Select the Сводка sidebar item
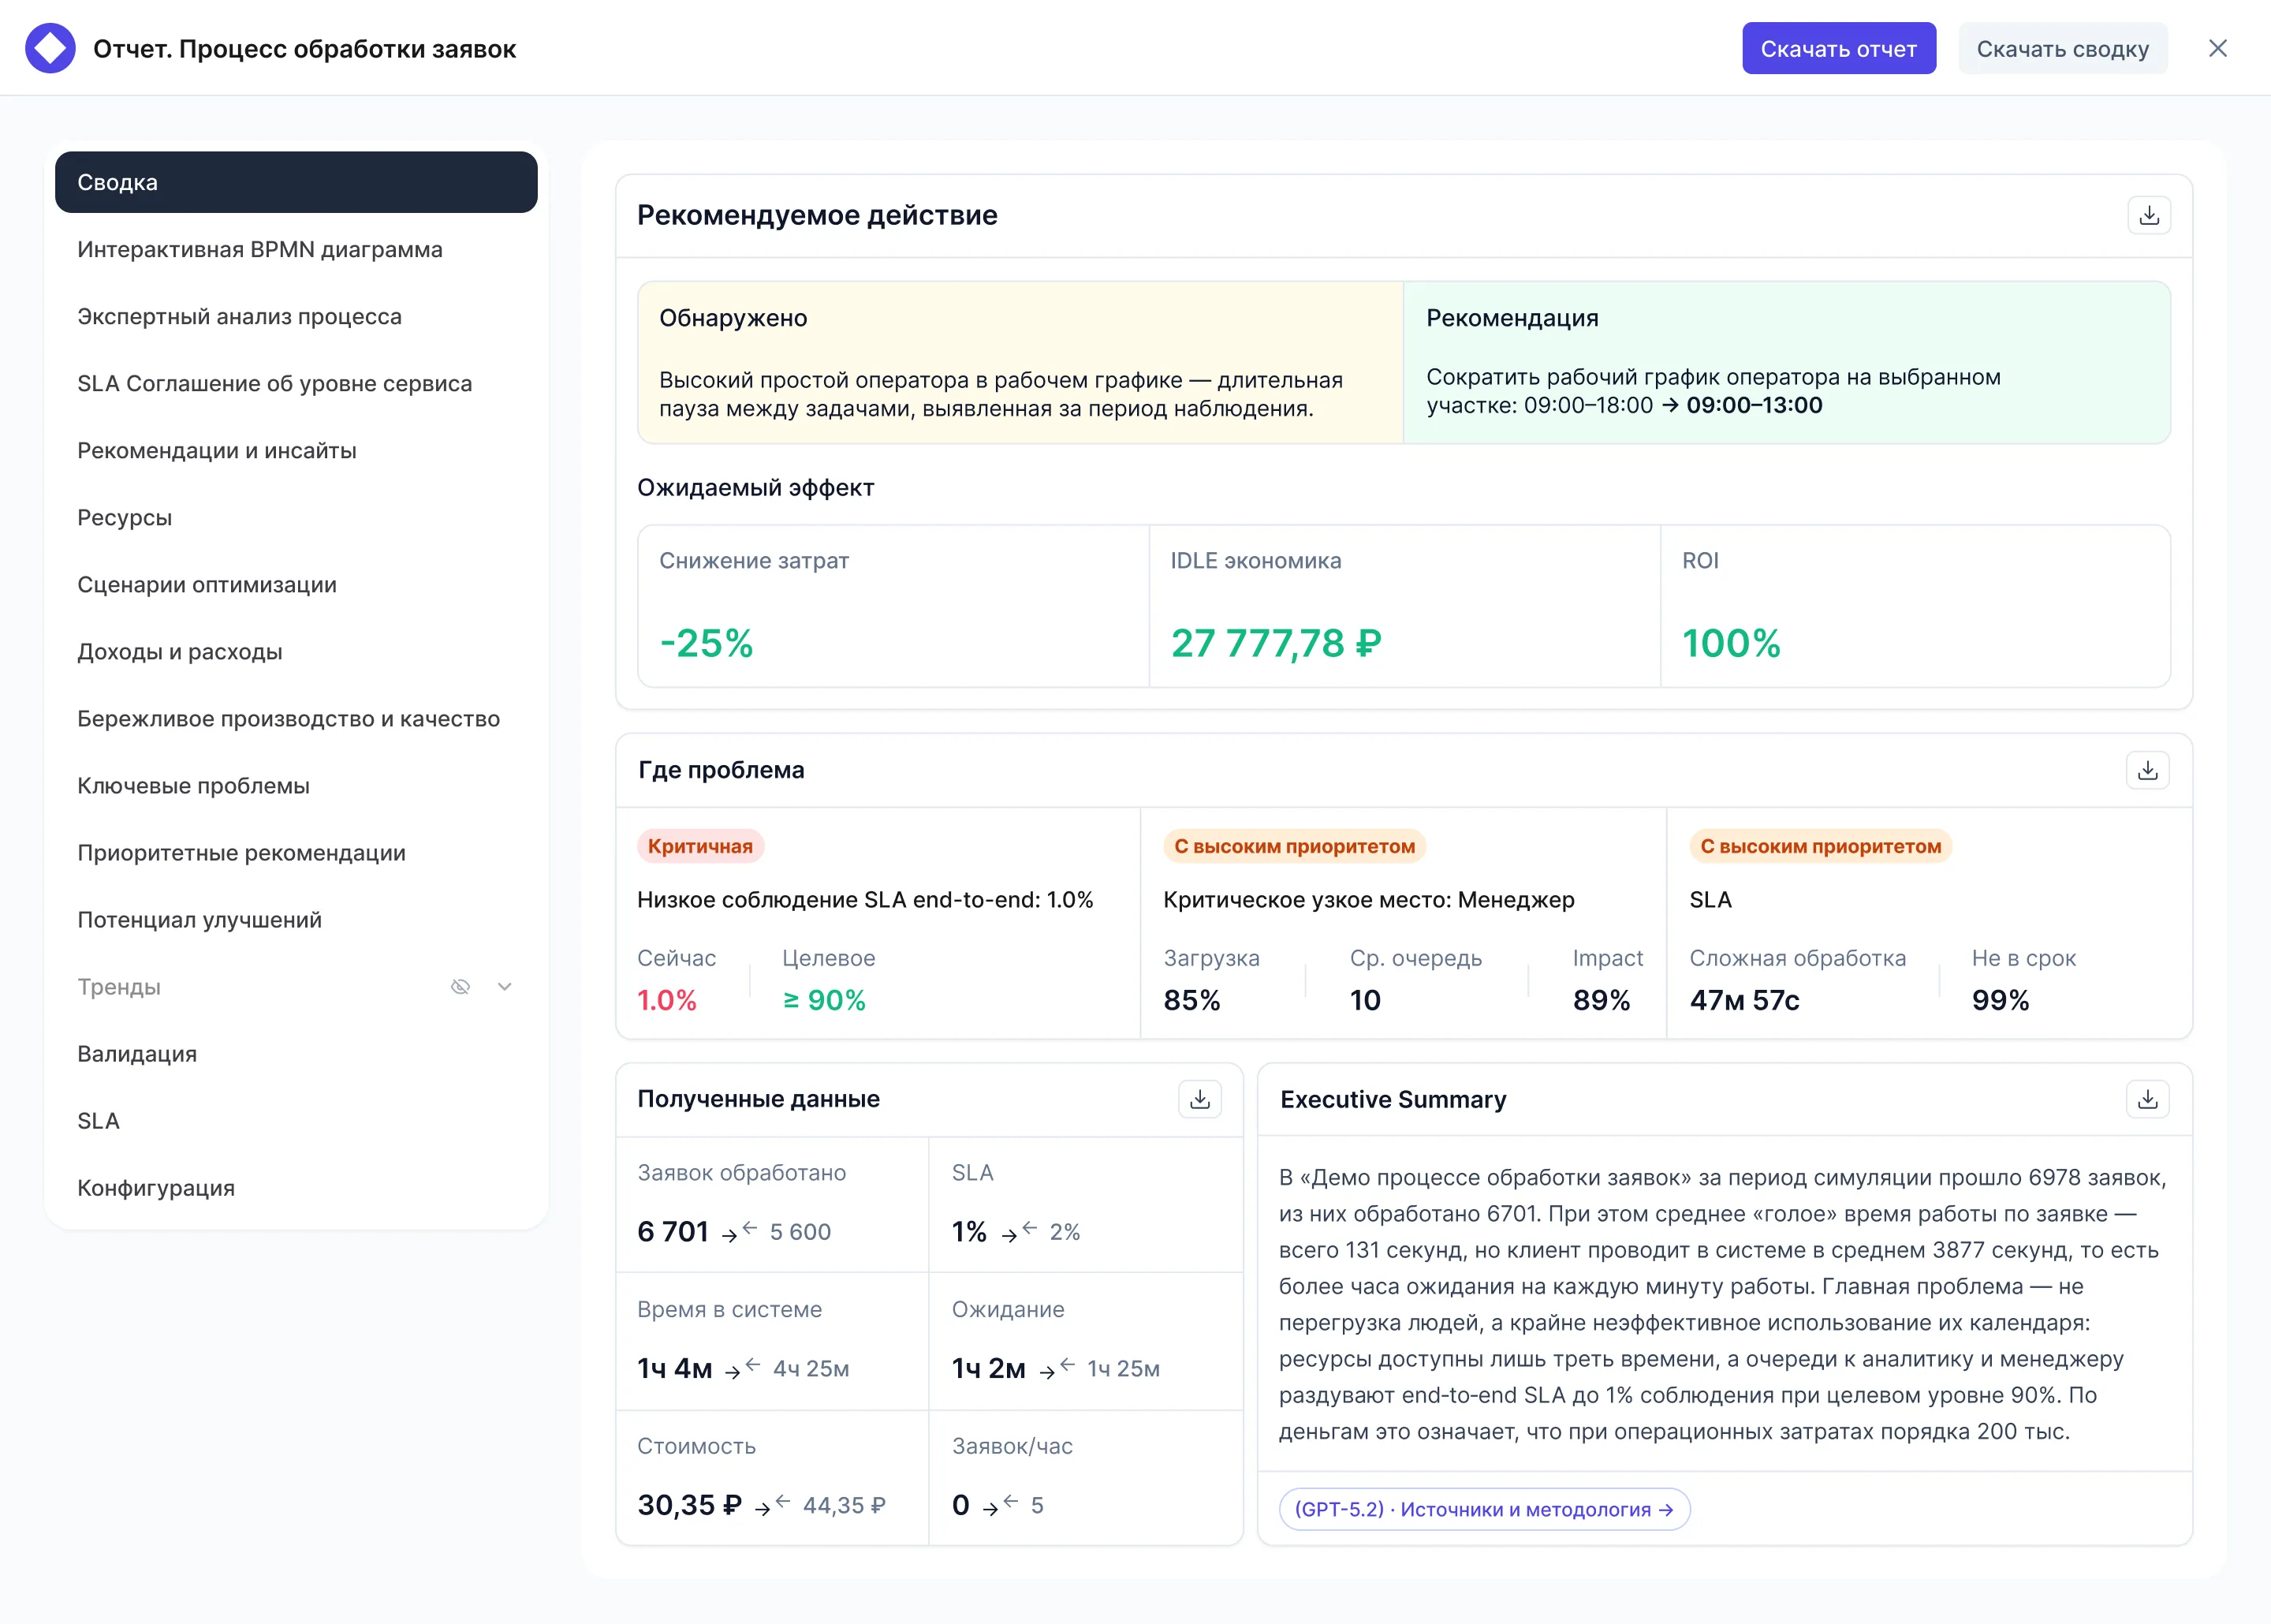This screenshot has width=2271, height=1624. coord(296,182)
